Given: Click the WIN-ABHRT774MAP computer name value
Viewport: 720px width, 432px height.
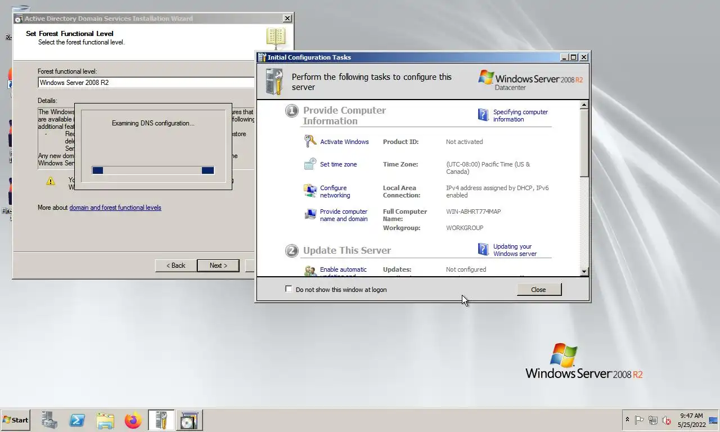Looking at the screenshot, I should 473,211.
